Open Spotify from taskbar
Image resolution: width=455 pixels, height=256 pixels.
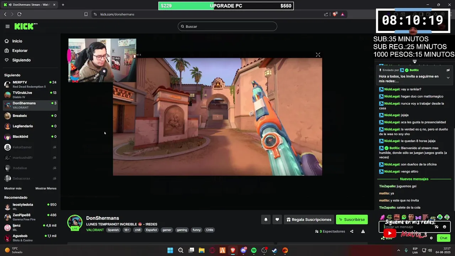[x=254, y=250]
